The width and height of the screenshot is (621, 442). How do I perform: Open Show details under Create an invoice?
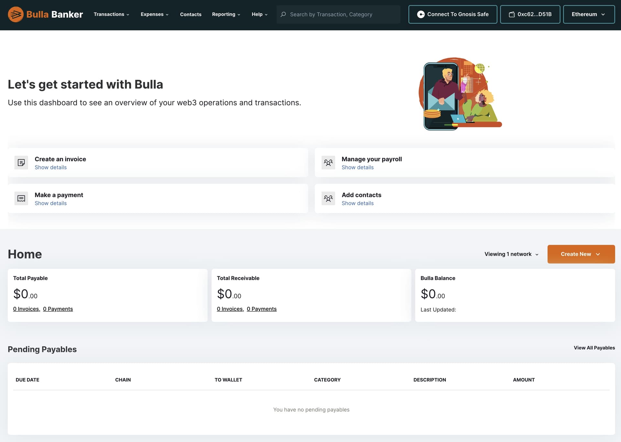point(50,167)
